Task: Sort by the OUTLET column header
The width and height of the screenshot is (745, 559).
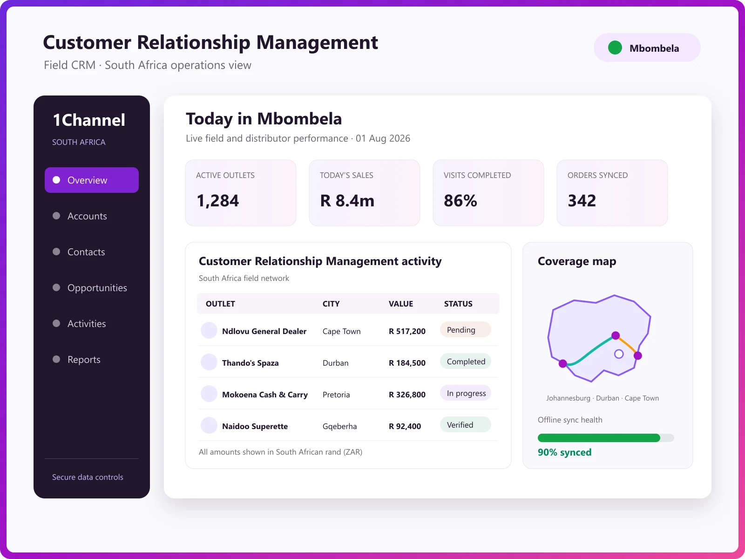Action: pyautogui.click(x=220, y=304)
